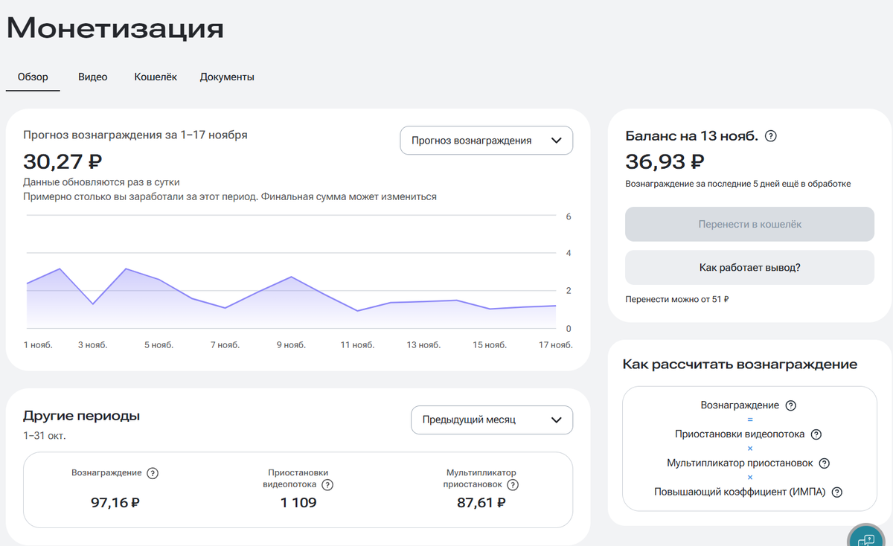
Task: Switch to the Видео tab
Action: pos(93,77)
